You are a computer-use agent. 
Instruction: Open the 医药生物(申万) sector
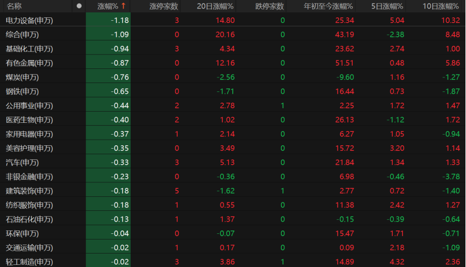click(x=29, y=119)
